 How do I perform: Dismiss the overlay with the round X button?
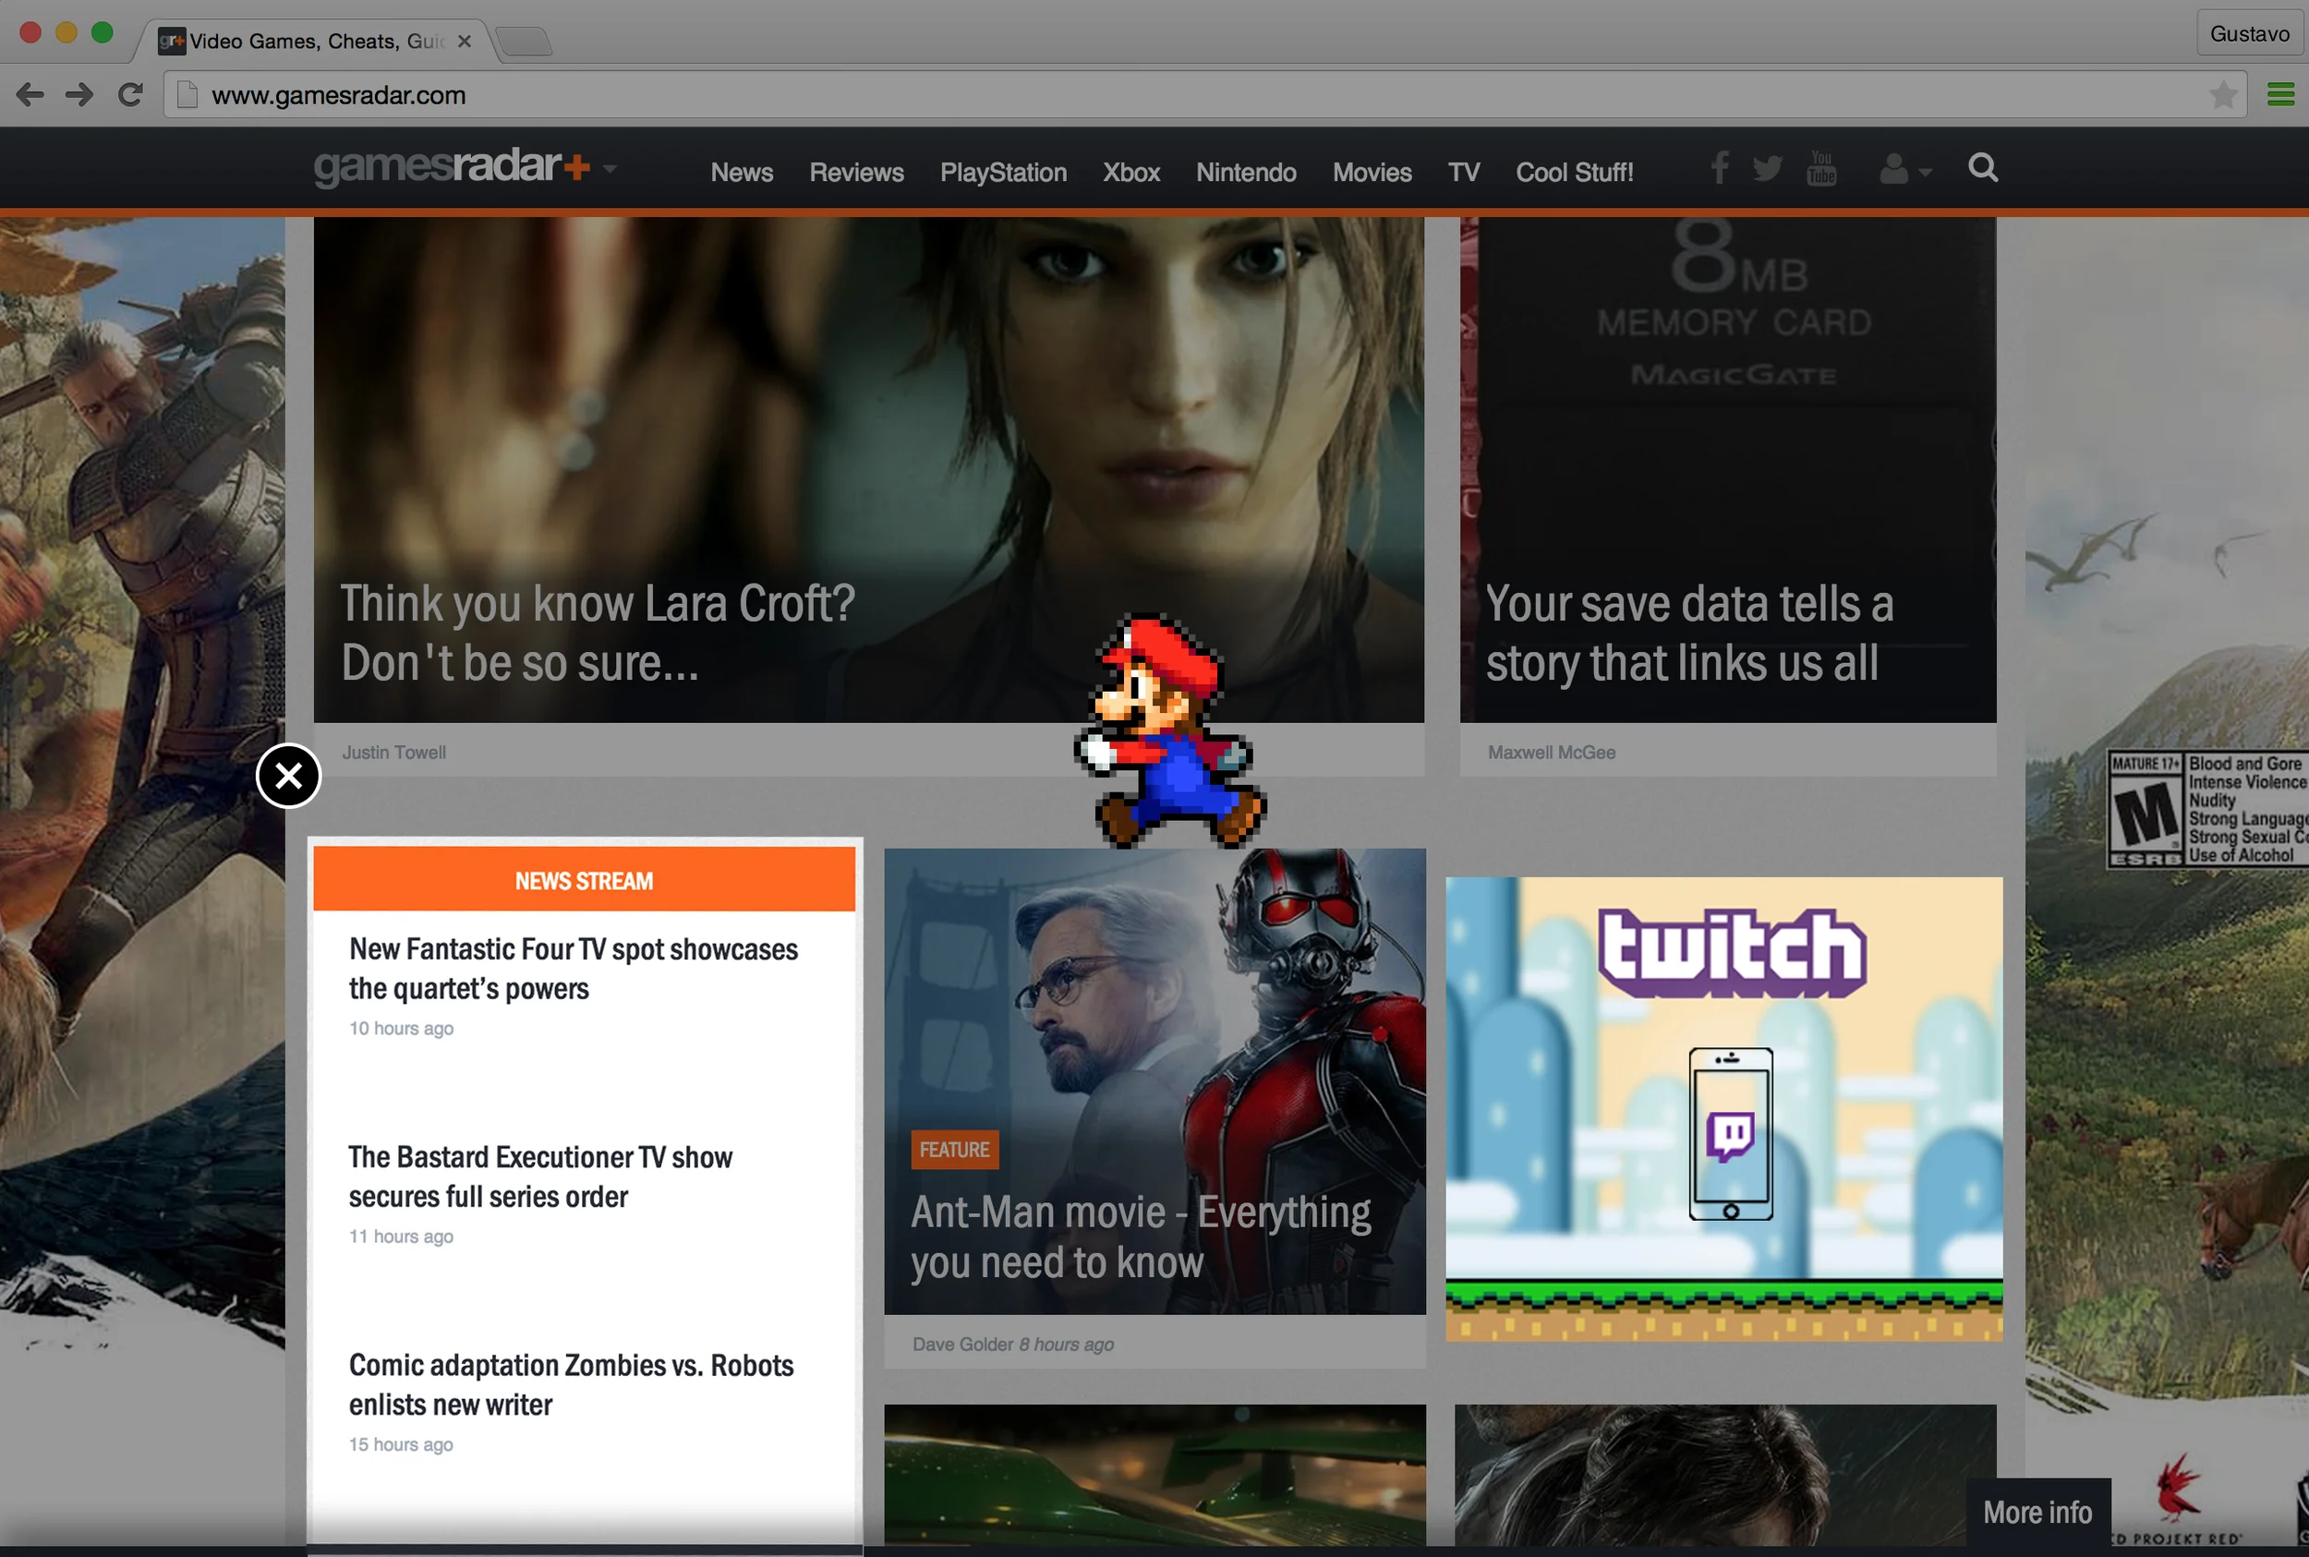click(x=288, y=776)
